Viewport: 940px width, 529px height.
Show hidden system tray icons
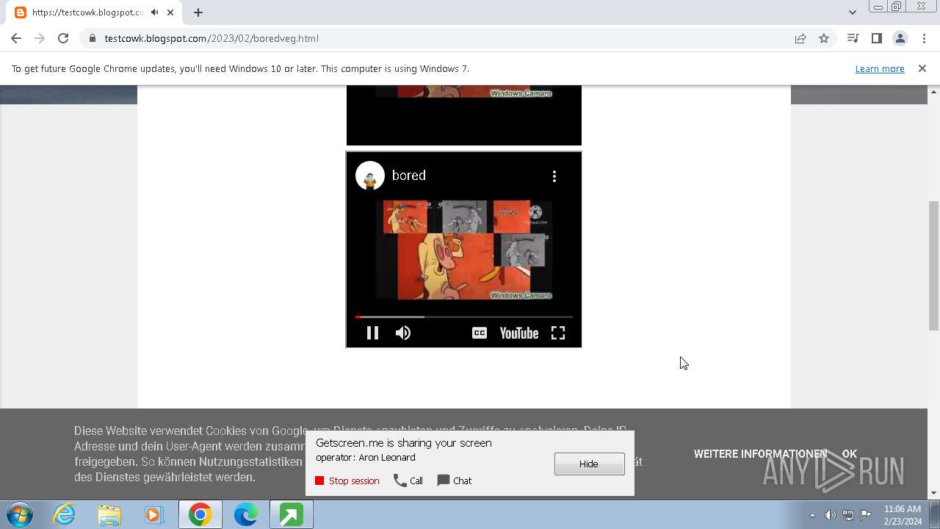point(812,515)
